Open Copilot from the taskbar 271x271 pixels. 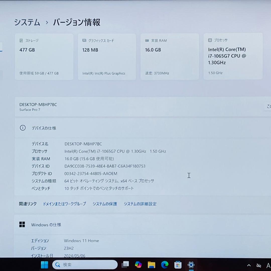point(139,264)
